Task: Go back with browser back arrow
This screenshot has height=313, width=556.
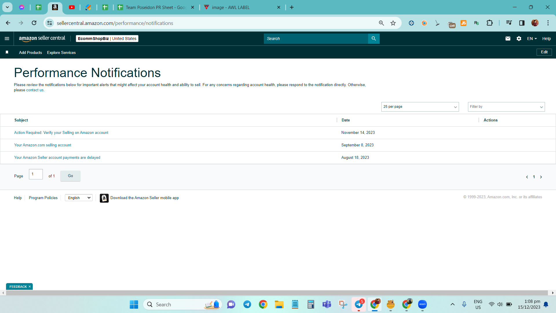Action: click(x=8, y=23)
